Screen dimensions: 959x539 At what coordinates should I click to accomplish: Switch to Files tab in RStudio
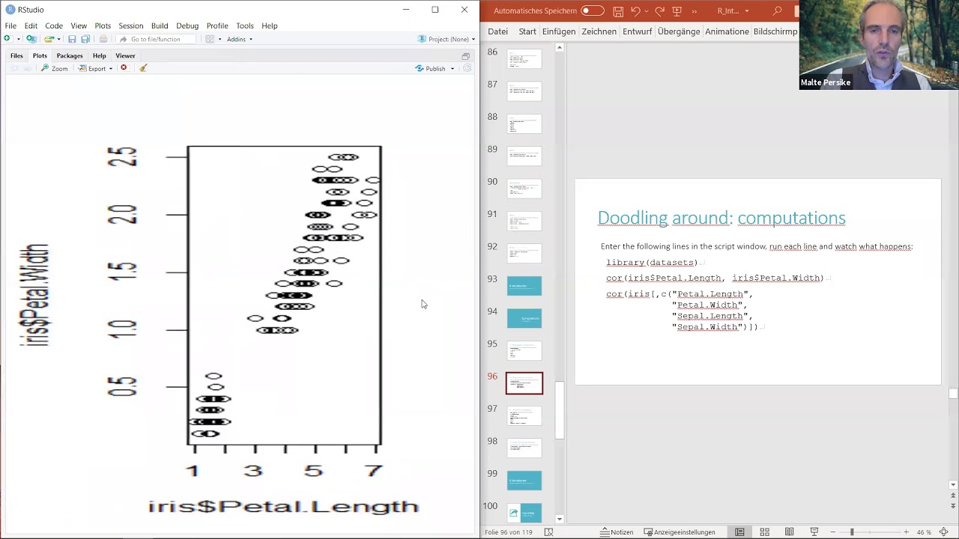(x=16, y=55)
